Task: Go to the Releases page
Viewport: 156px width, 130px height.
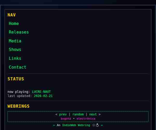Action: pos(19,32)
